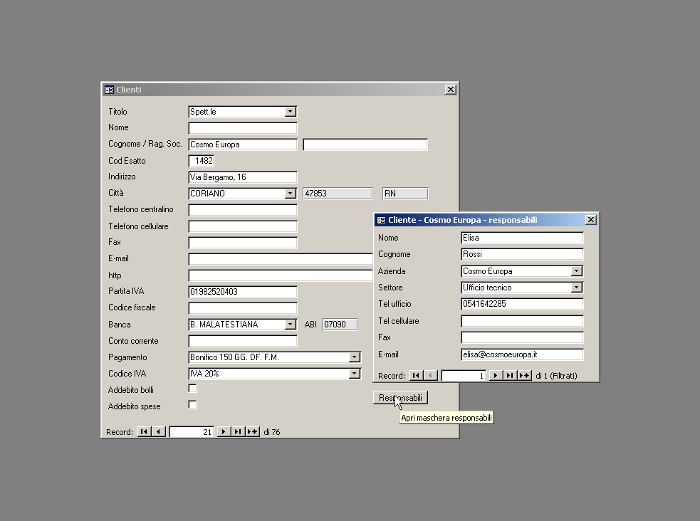Toggle the Addebito spese checkbox
This screenshot has width=700, height=521.
pos(192,404)
